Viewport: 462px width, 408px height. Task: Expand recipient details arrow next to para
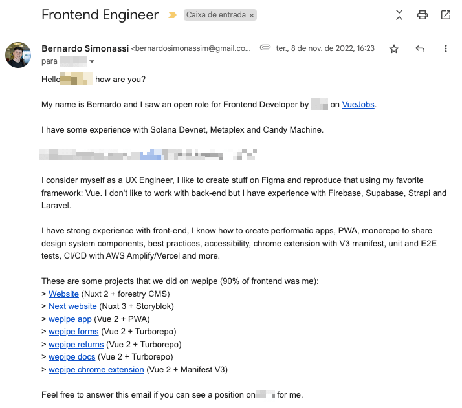coord(92,61)
